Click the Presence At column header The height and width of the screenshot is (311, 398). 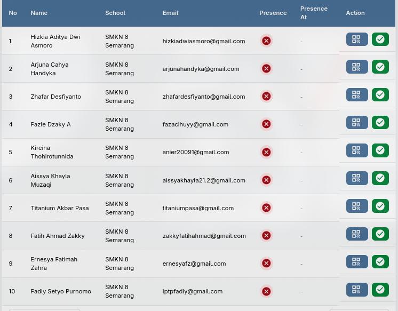(314, 13)
